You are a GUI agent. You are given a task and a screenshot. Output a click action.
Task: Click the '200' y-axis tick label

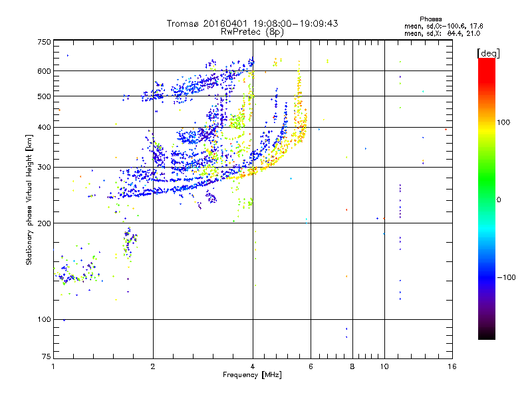45,223
